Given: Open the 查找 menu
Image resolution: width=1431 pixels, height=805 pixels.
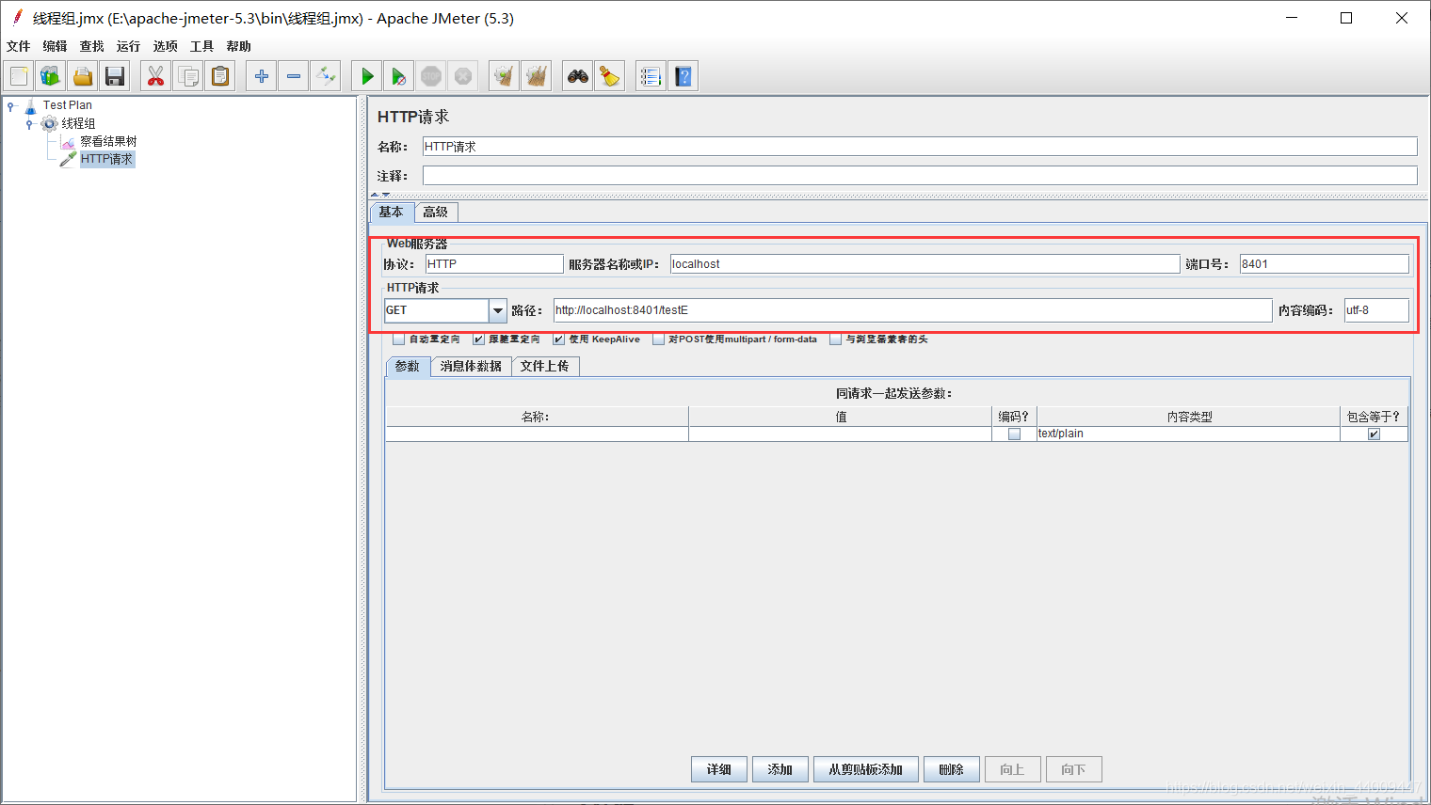Looking at the screenshot, I should (91, 46).
